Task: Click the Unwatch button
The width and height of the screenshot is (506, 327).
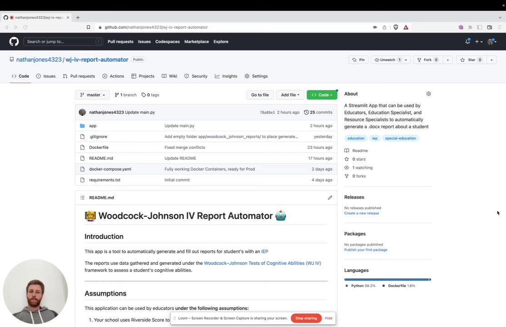Action: pyautogui.click(x=387, y=59)
